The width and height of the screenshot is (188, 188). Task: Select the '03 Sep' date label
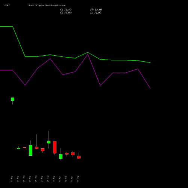pyautogui.click(x=72, y=179)
